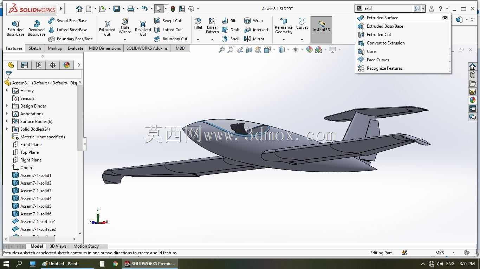Open the Fillet dropdown arrow

tap(198, 40)
